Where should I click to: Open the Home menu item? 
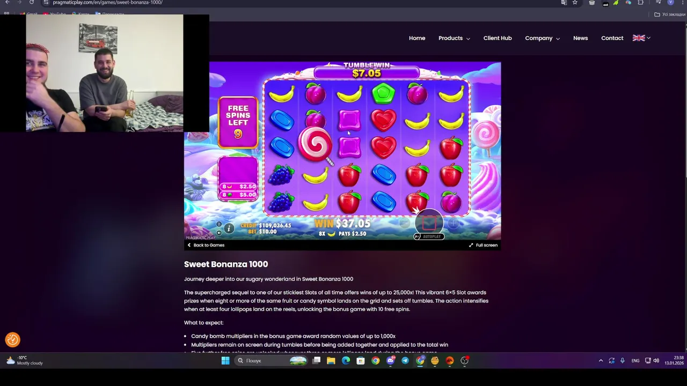click(417, 38)
